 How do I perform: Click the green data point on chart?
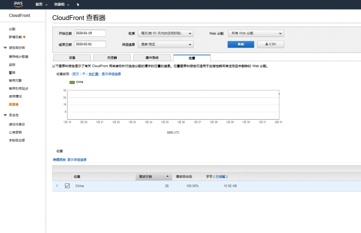[x=279, y=94]
